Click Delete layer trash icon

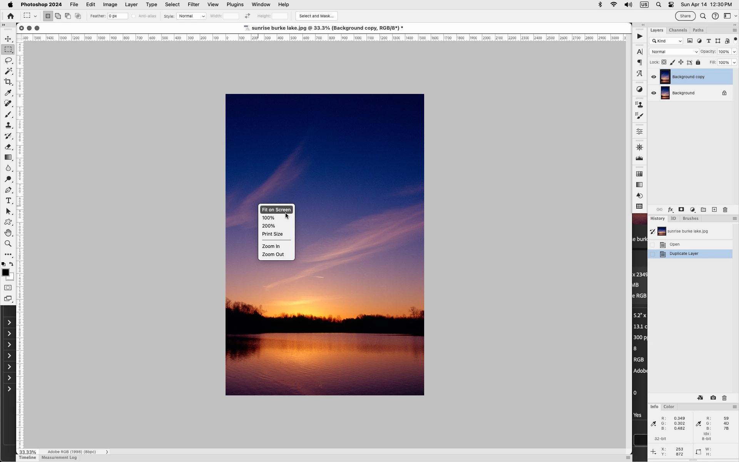tap(725, 210)
